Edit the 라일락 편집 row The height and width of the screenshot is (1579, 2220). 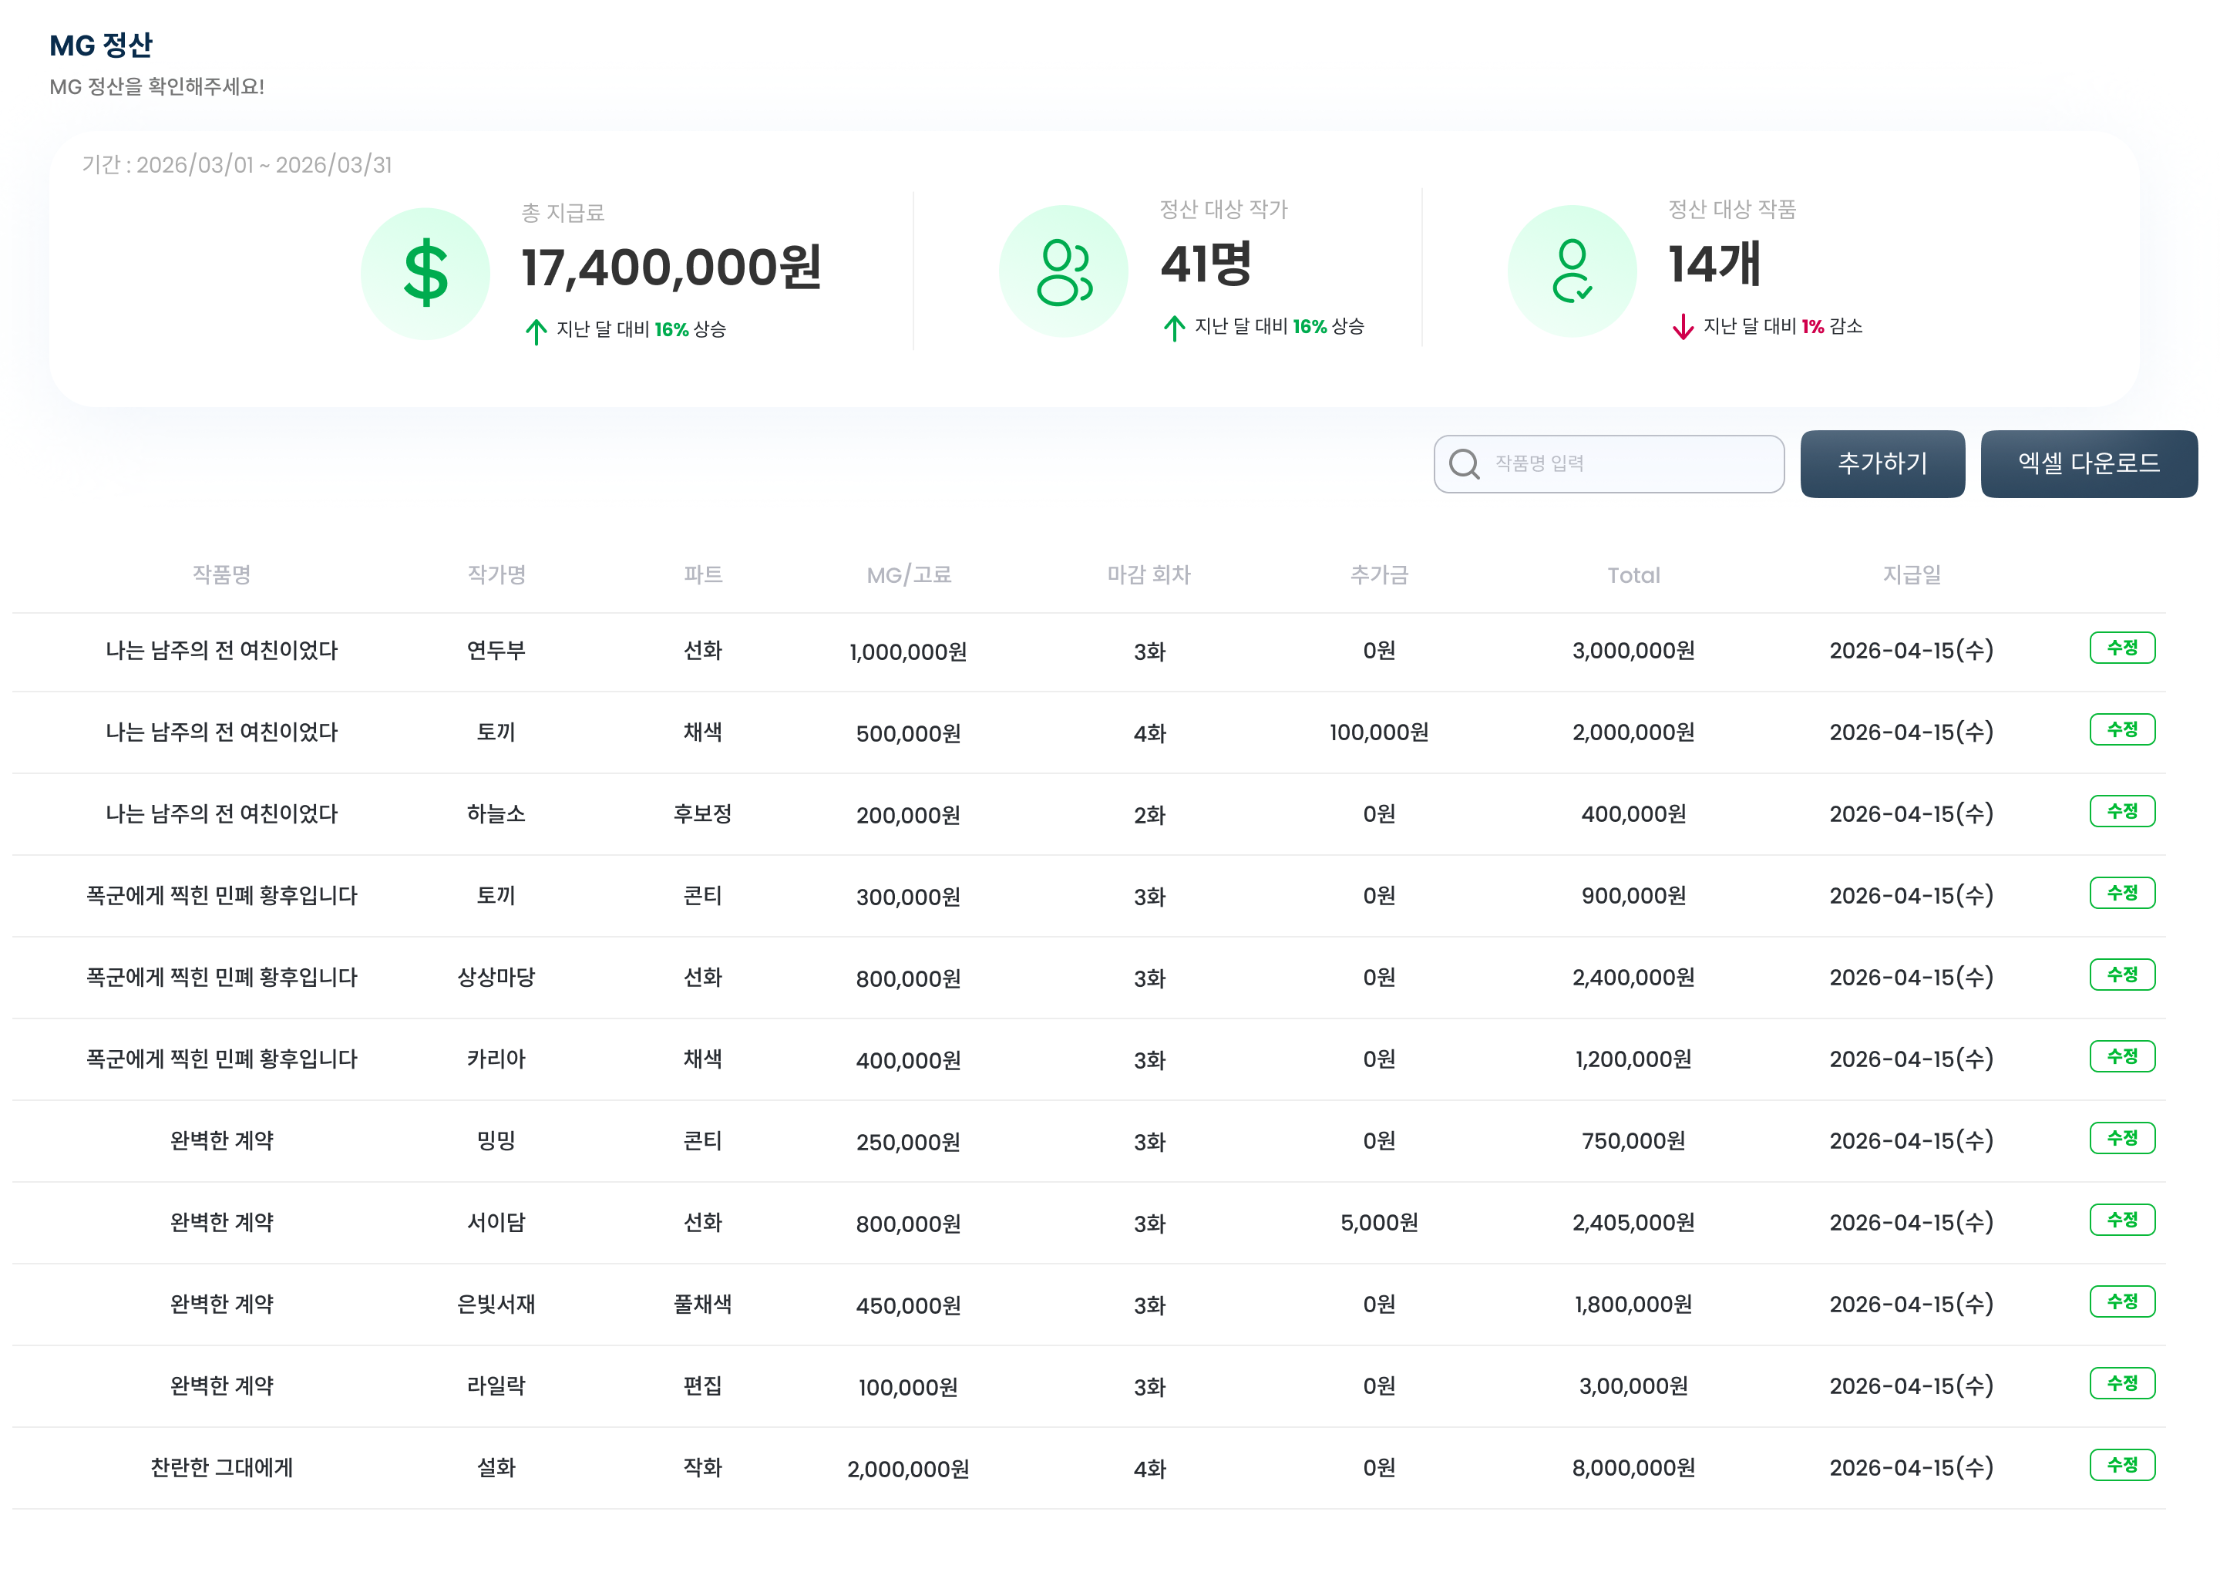click(x=2121, y=1382)
